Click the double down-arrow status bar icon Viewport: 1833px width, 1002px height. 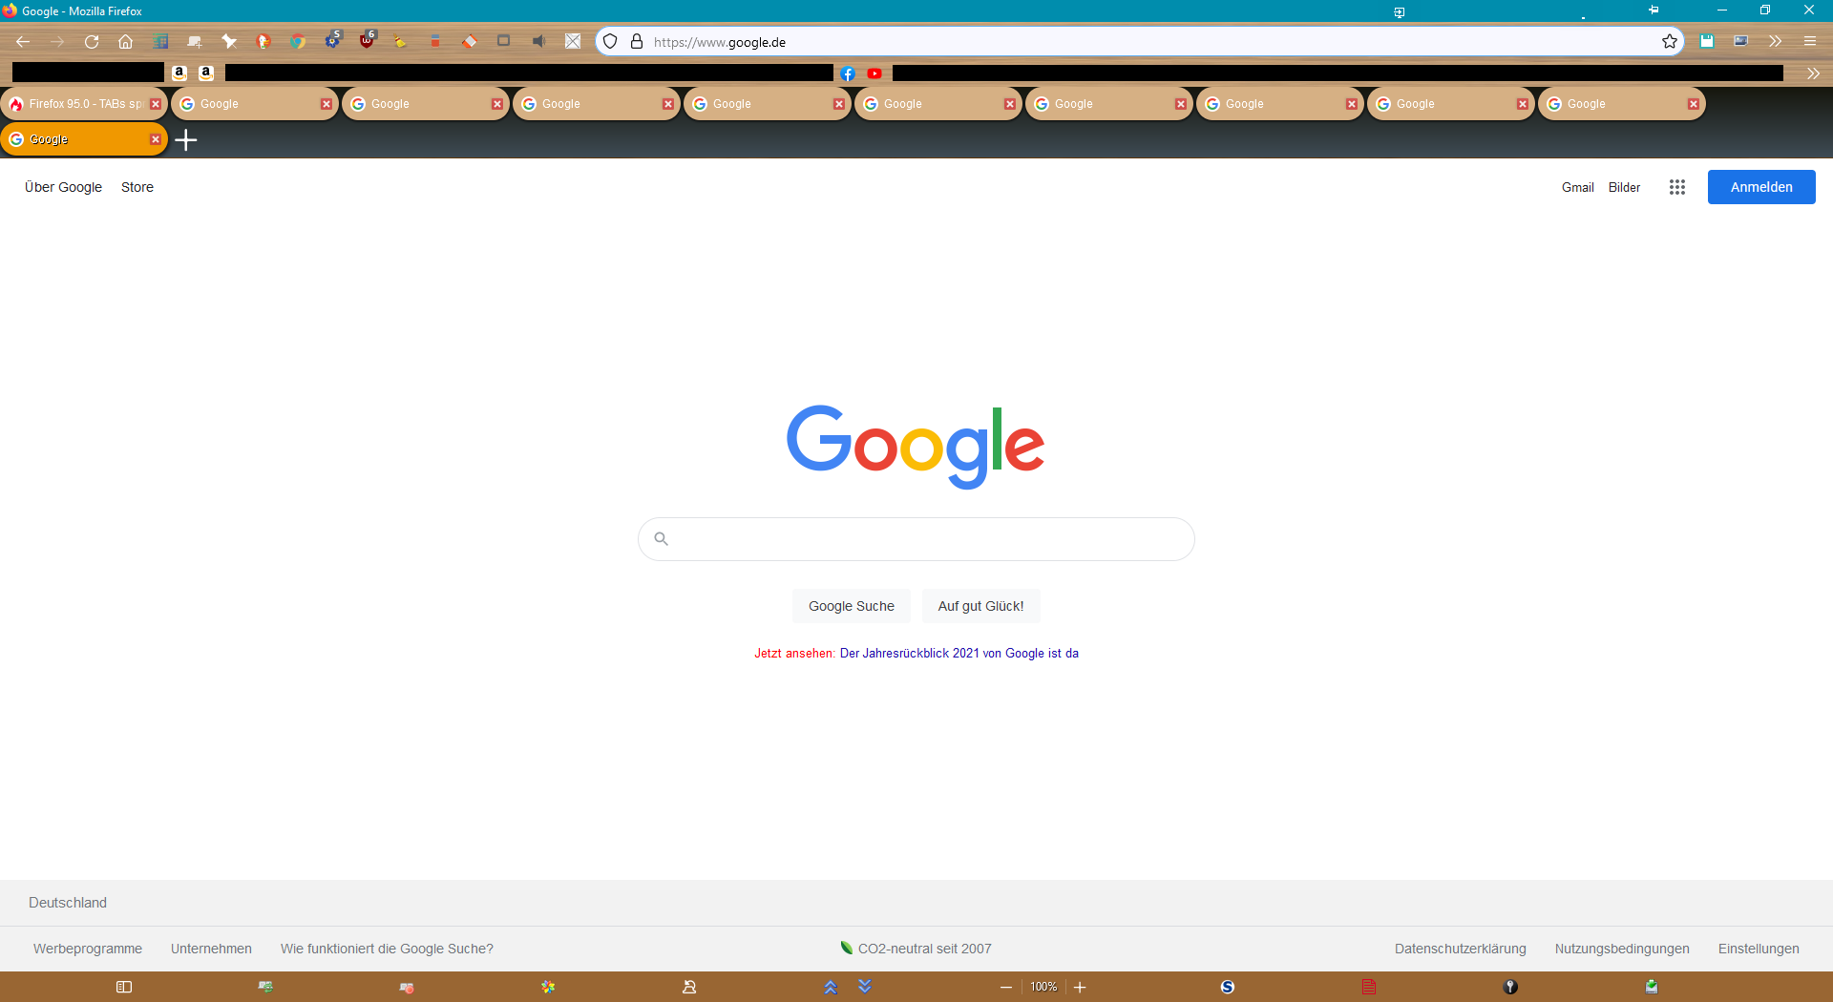pos(865,987)
